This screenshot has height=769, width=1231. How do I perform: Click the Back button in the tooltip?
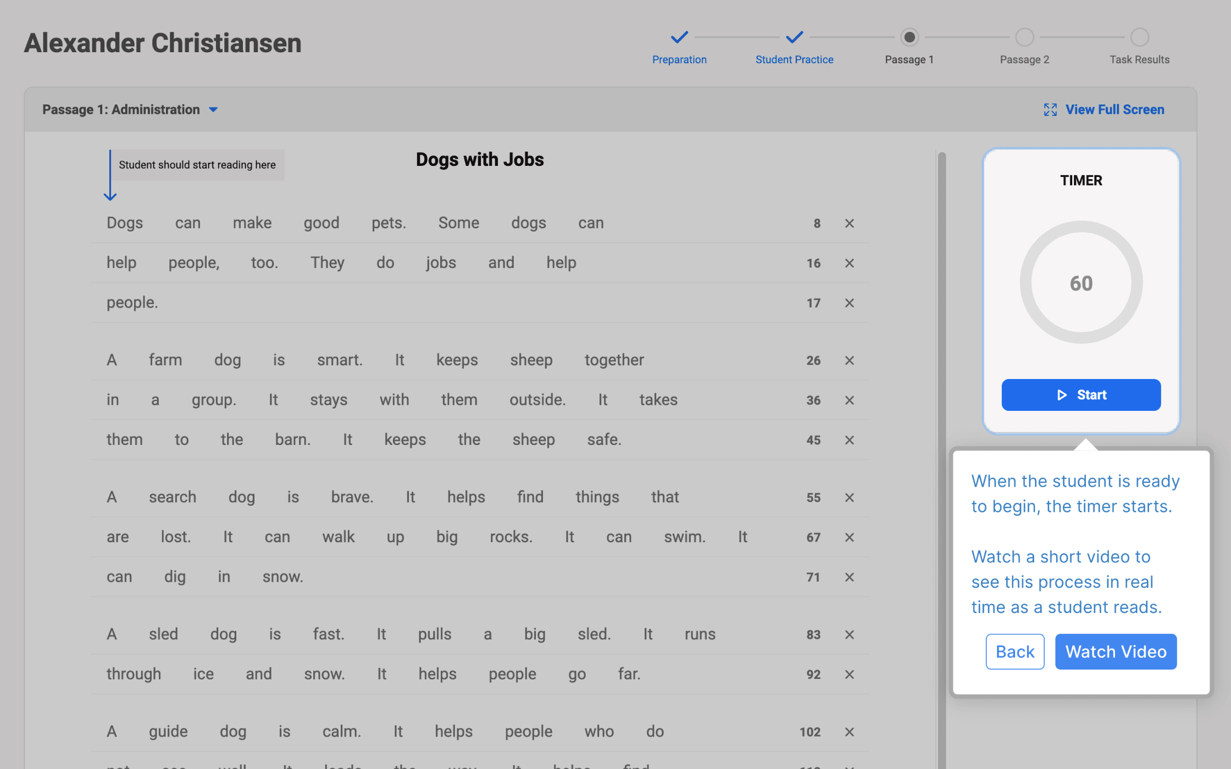coord(1015,651)
